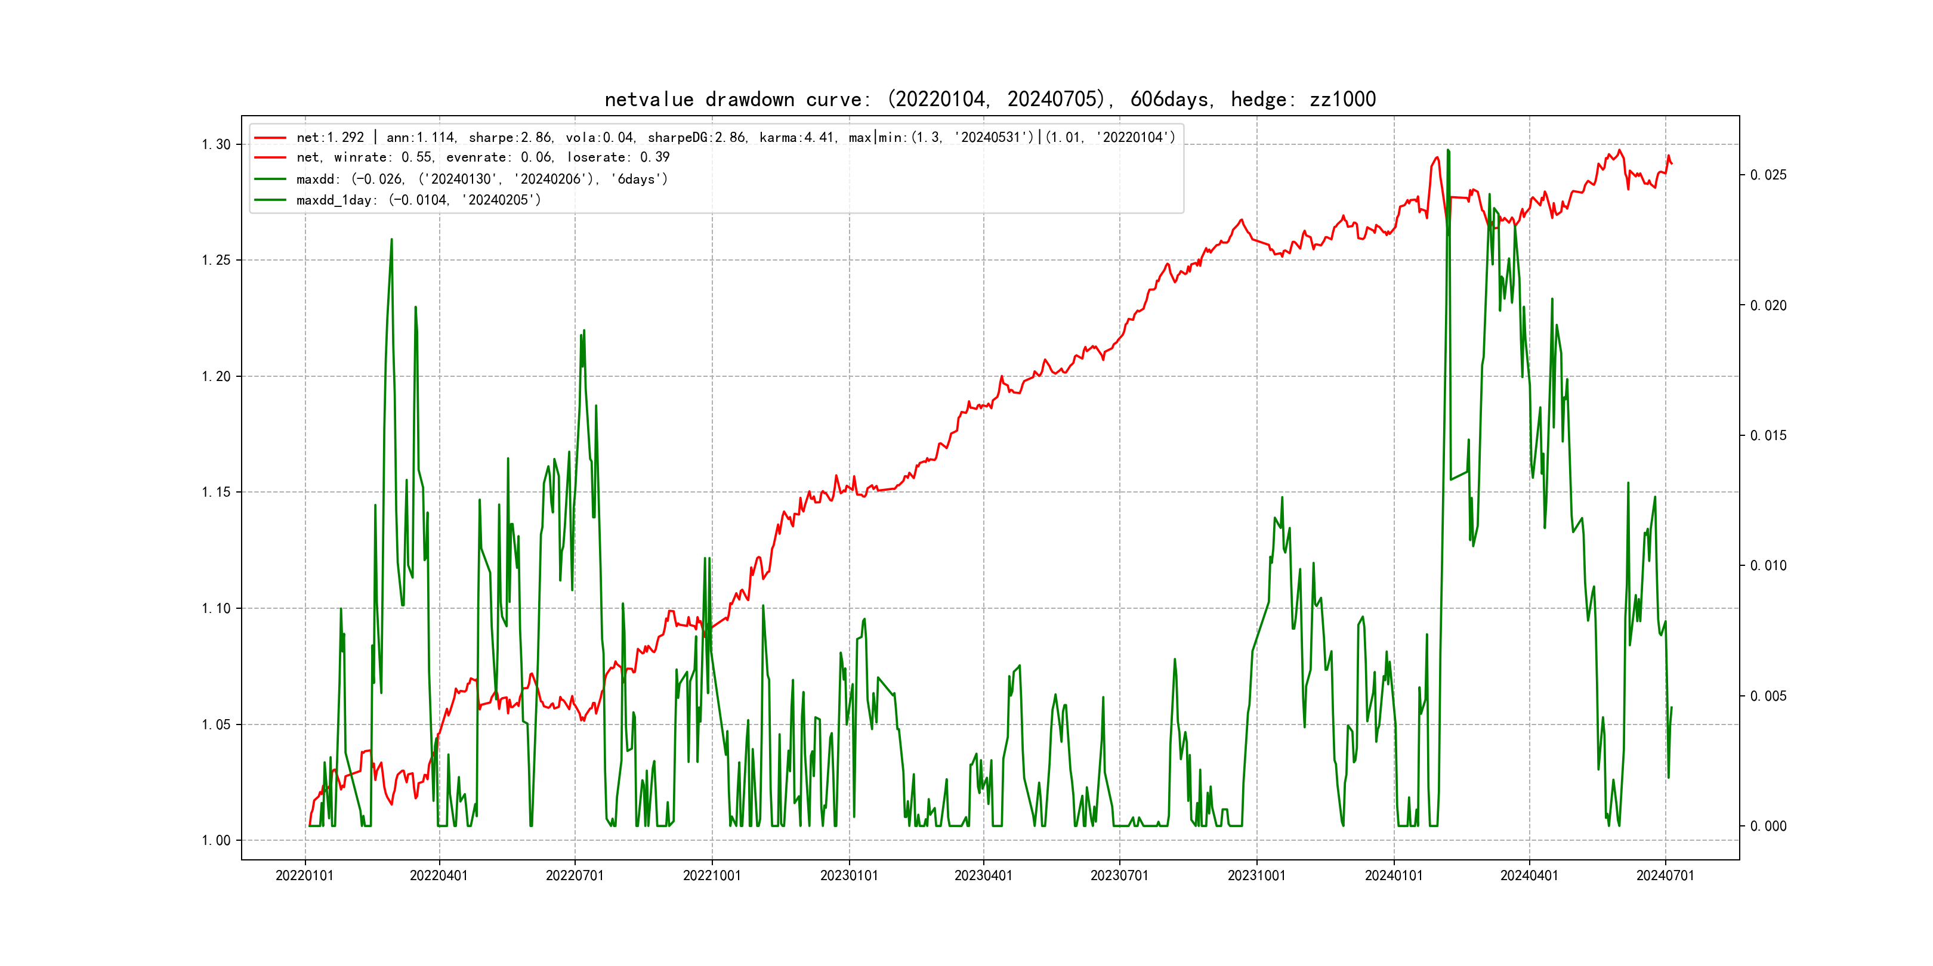Click the 20220101 x-axis label
Image resolution: width=1933 pixels, height=966 pixels.
[305, 875]
